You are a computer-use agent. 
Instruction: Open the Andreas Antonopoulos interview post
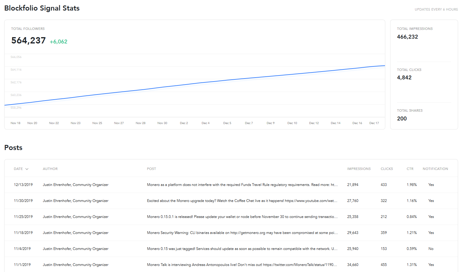pos(242,265)
